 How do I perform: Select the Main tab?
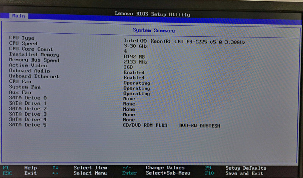(19, 16)
